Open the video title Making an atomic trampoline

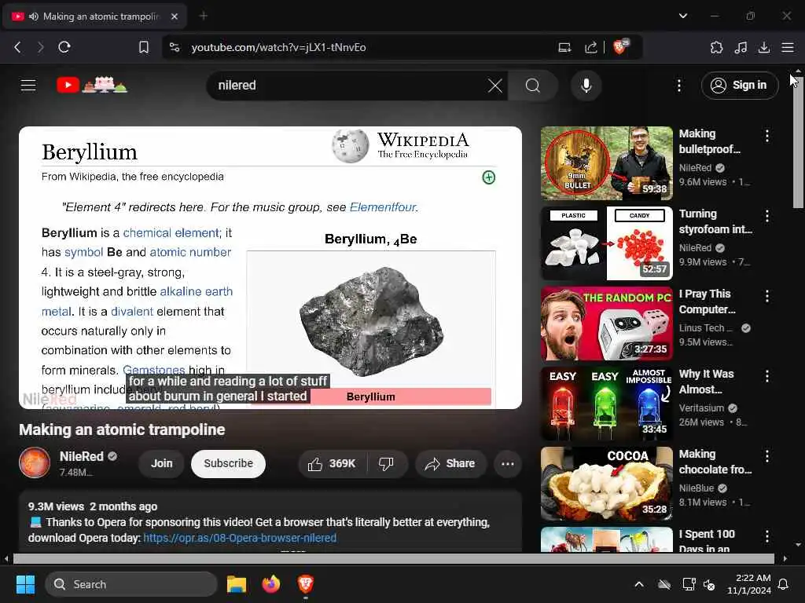(122, 429)
